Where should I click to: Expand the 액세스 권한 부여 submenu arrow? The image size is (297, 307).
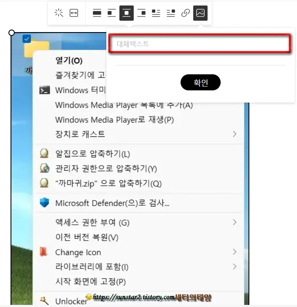tap(235, 222)
